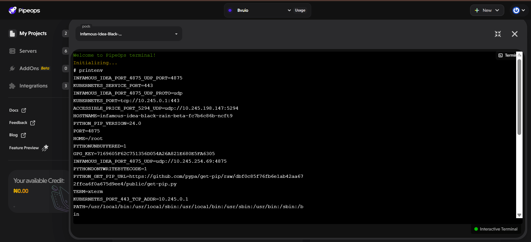The height and width of the screenshot is (242, 531).
Task: Click the My Projects count badge 2
Action: pos(66,33)
